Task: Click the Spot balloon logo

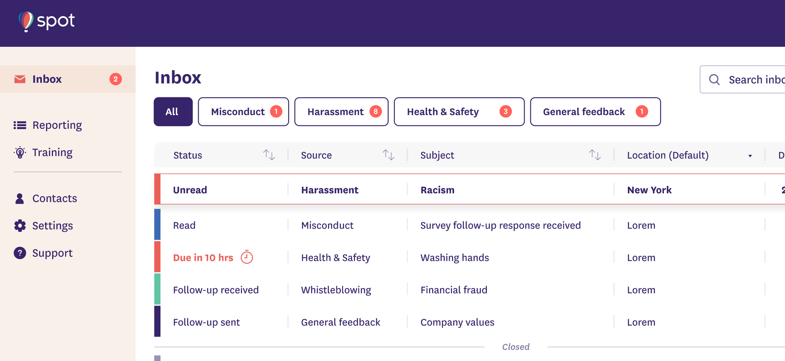Action: coord(26,21)
